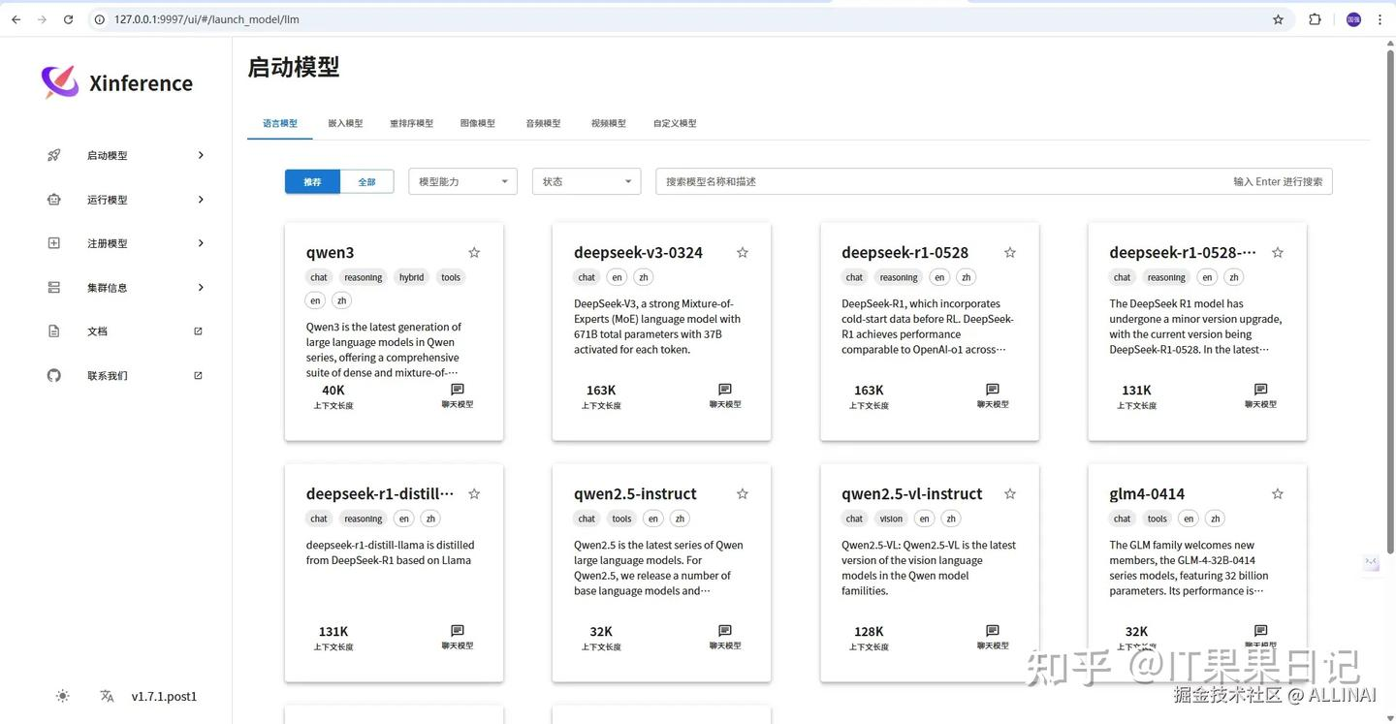
Task: Open the glm4-0414 model title
Action: (1147, 494)
